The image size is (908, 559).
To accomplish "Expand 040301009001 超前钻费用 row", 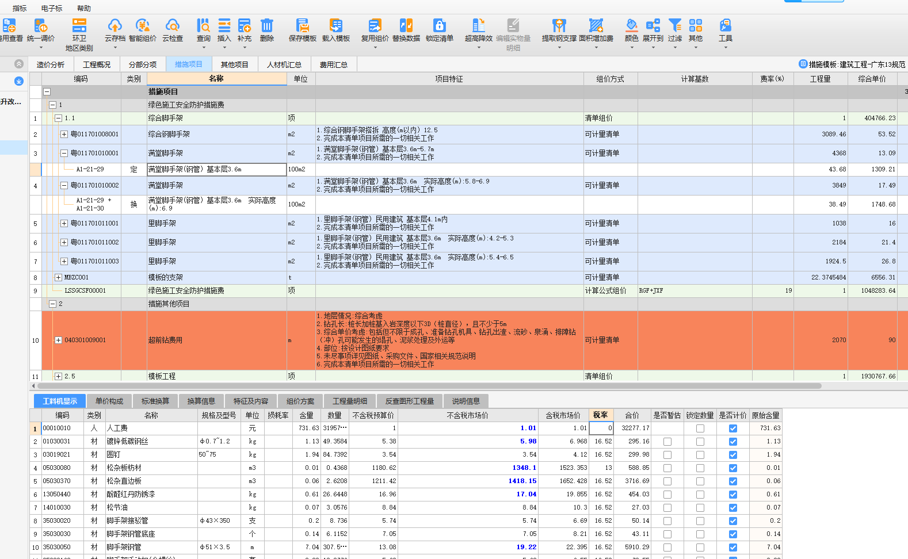I will tap(58, 340).
